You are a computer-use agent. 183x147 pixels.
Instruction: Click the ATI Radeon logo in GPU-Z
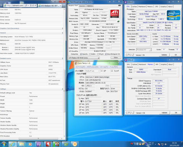coord(114,13)
